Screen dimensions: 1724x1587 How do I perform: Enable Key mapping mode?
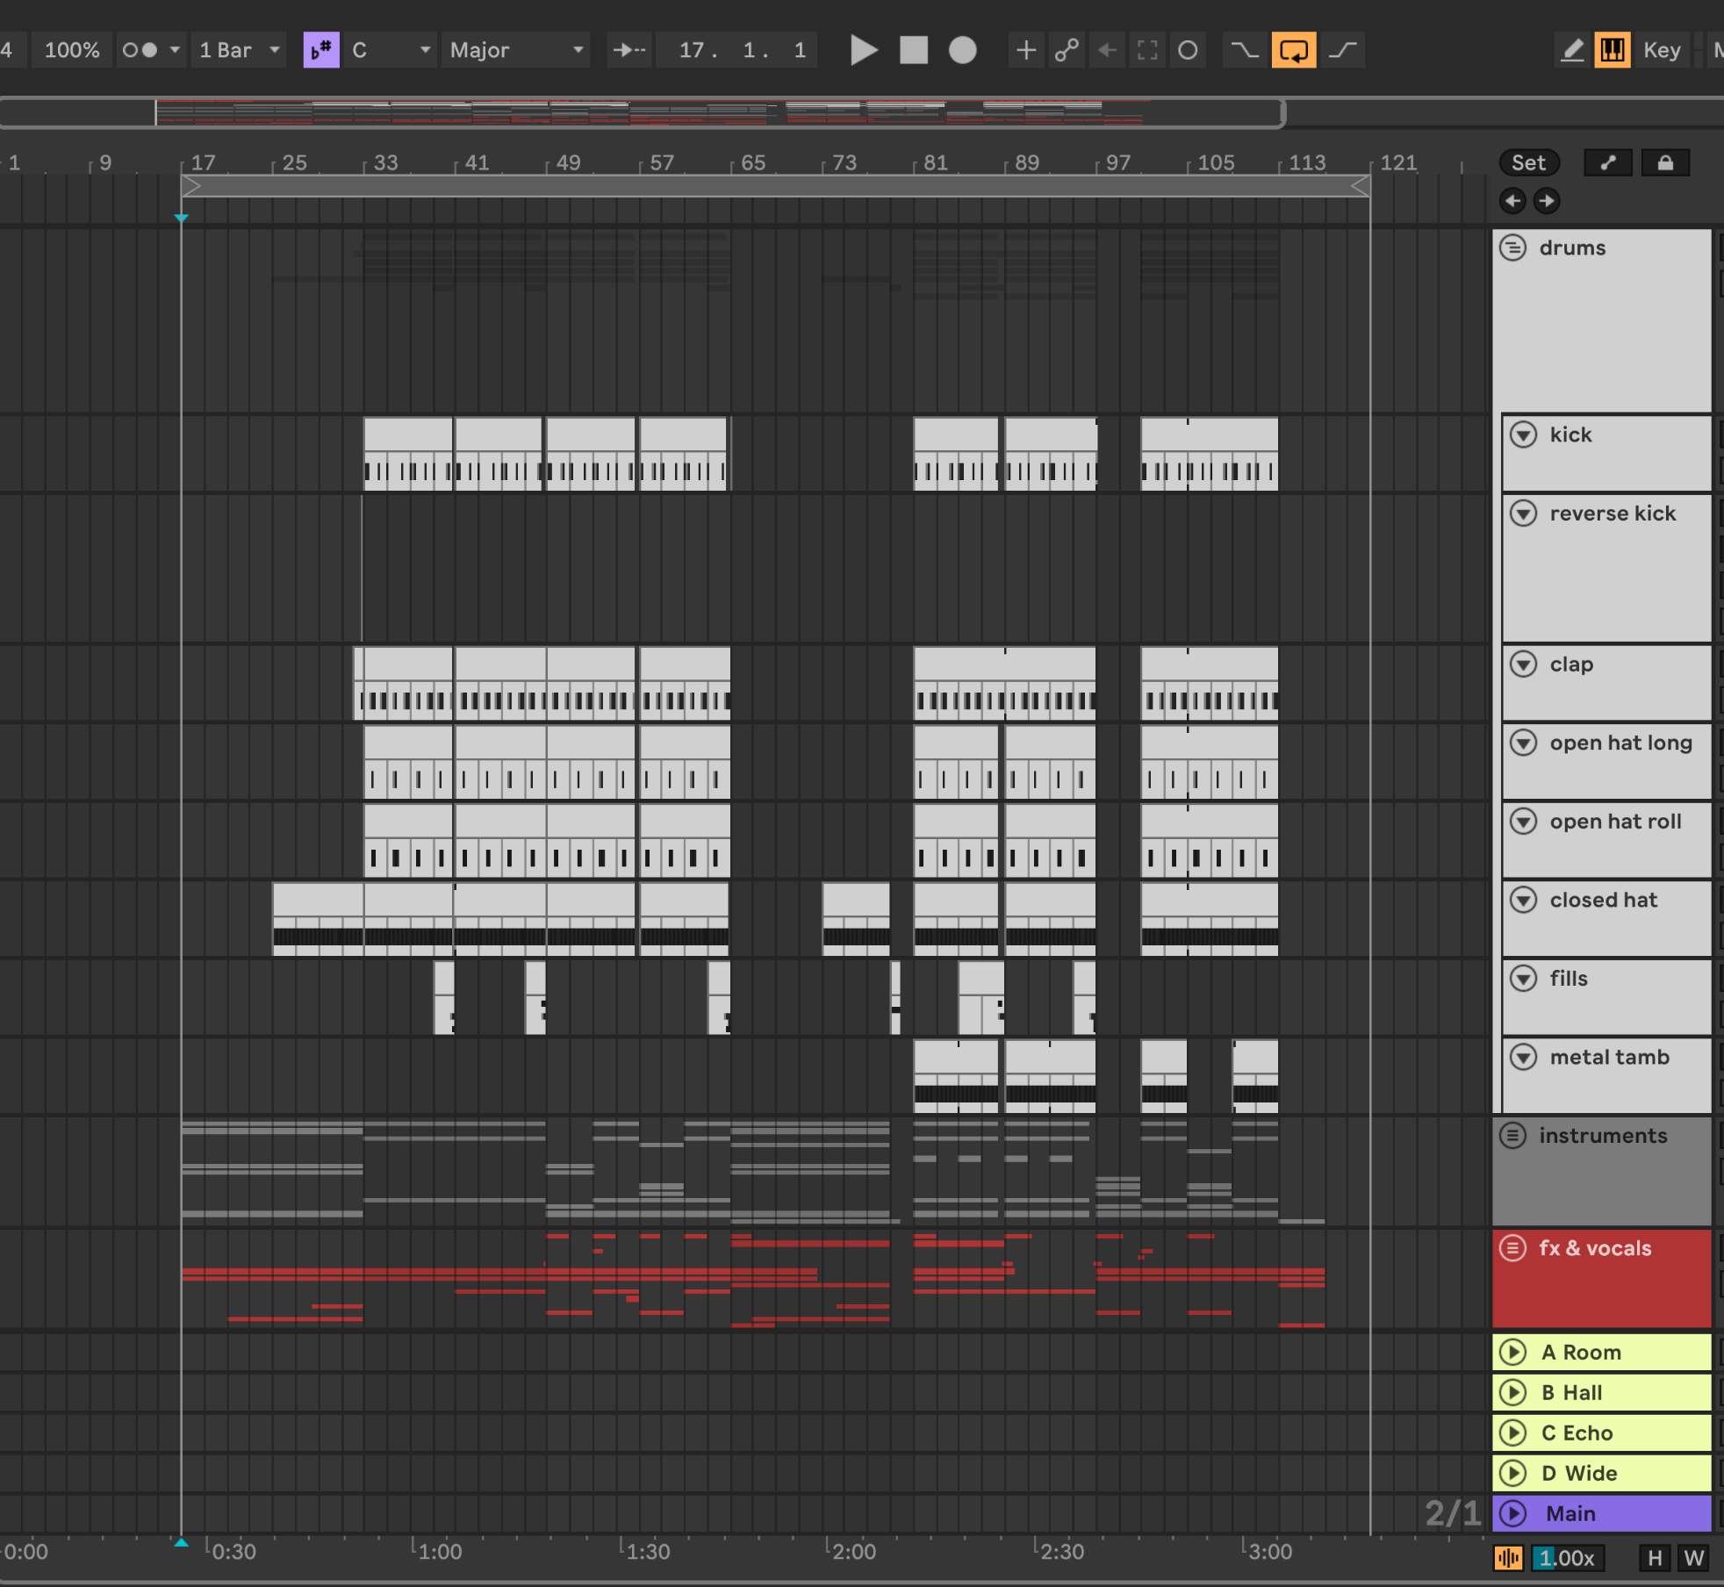1662,50
